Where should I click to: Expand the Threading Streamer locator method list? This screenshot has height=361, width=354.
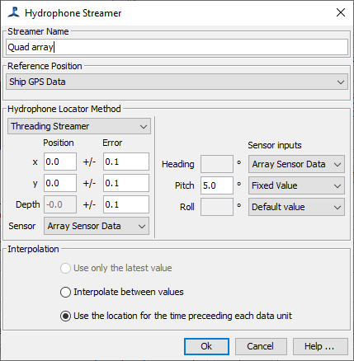(x=79, y=126)
